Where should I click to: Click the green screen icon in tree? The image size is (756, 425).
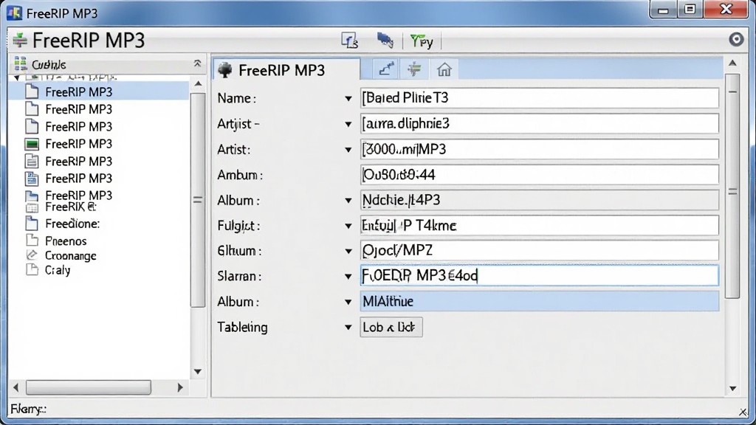pos(32,144)
